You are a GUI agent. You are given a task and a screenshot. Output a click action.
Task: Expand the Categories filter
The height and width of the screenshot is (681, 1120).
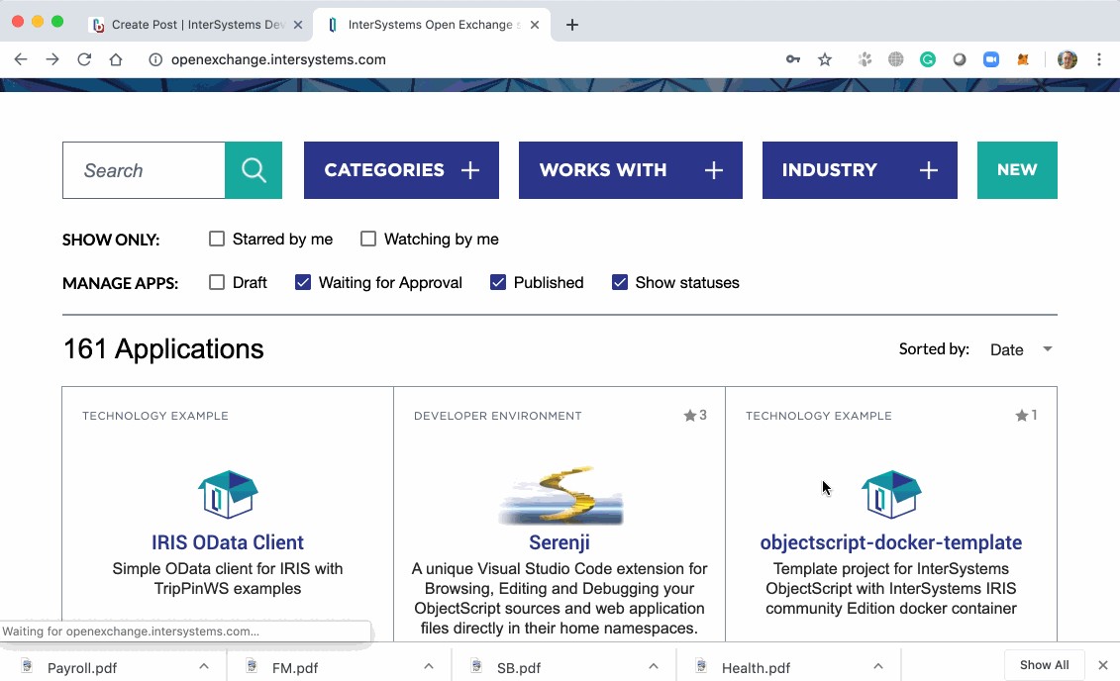401,170
